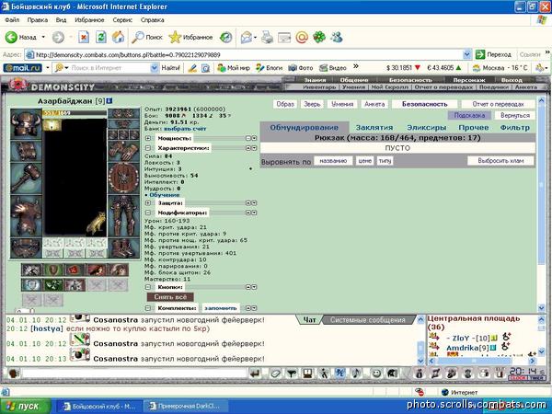Click the Stop loading toolbar icon
552x414 pixels.
coord(84,37)
